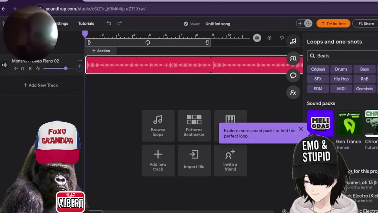The width and height of the screenshot is (378, 213).
Task: Click the Browse loops tile
Action: [158, 126]
